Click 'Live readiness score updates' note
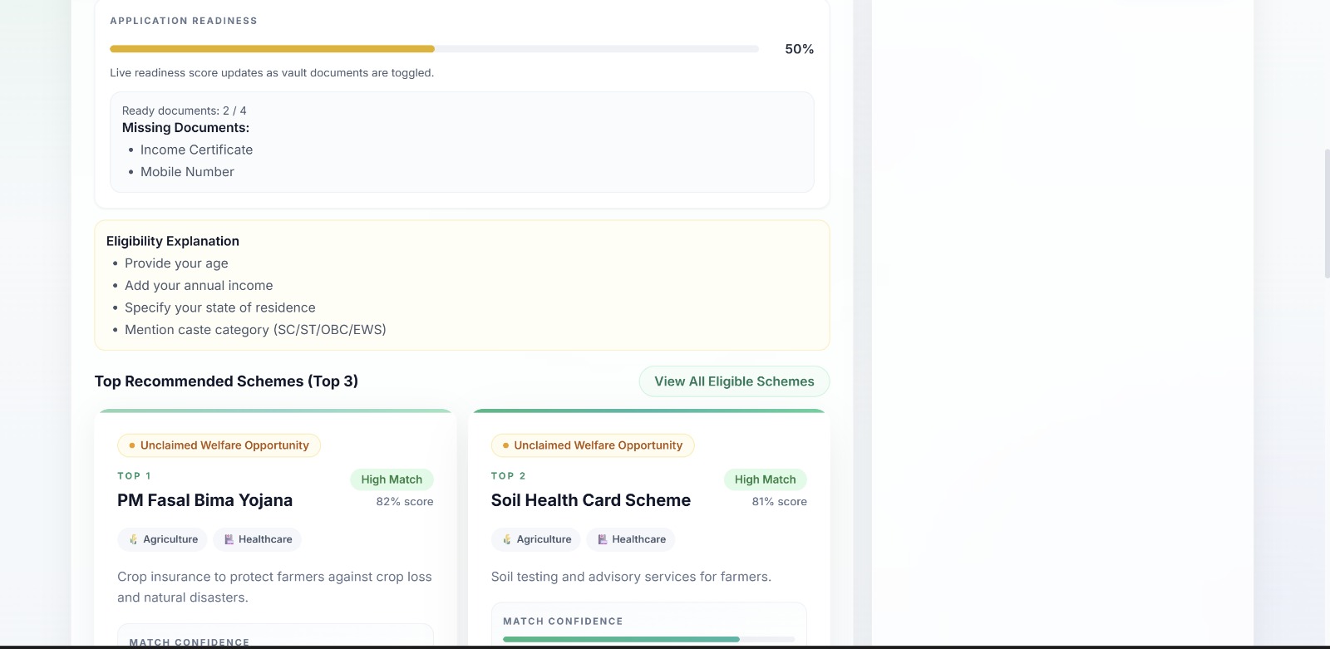The image size is (1330, 649). 272,73
